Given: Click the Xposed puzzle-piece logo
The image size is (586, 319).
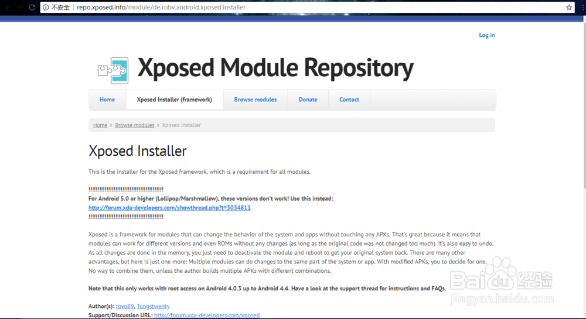Looking at the screenshot, I should coord(113,70).
